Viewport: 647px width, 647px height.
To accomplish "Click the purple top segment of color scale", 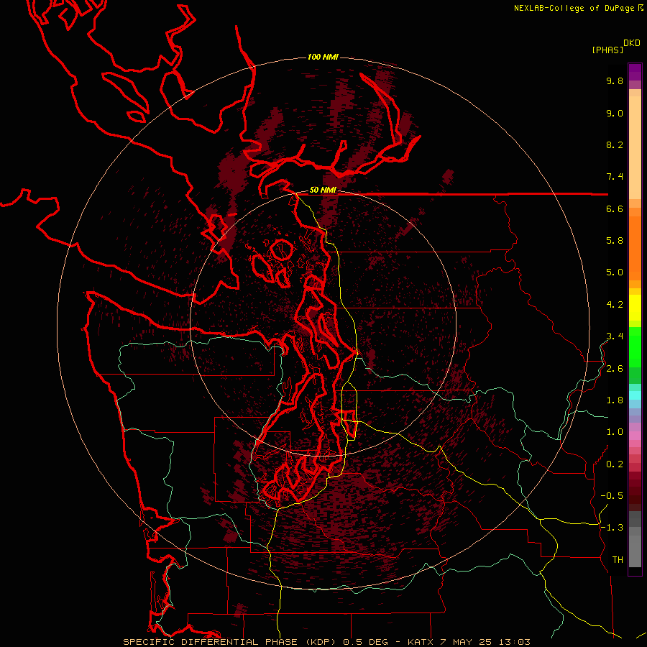I will point(635,72).
